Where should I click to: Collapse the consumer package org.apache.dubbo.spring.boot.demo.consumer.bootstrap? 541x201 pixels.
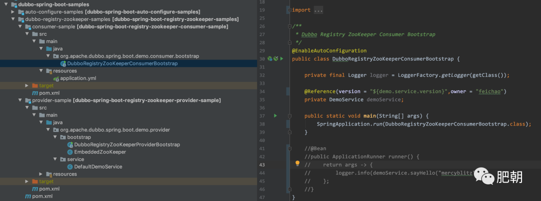click(48, 56)
